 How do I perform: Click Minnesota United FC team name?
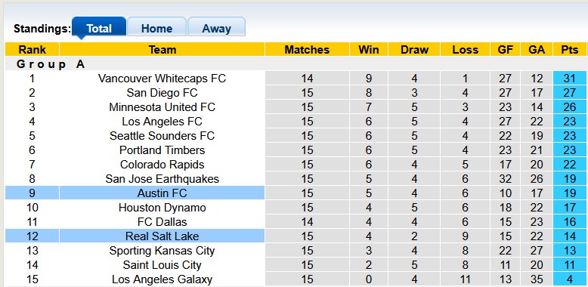pos(162,106)
